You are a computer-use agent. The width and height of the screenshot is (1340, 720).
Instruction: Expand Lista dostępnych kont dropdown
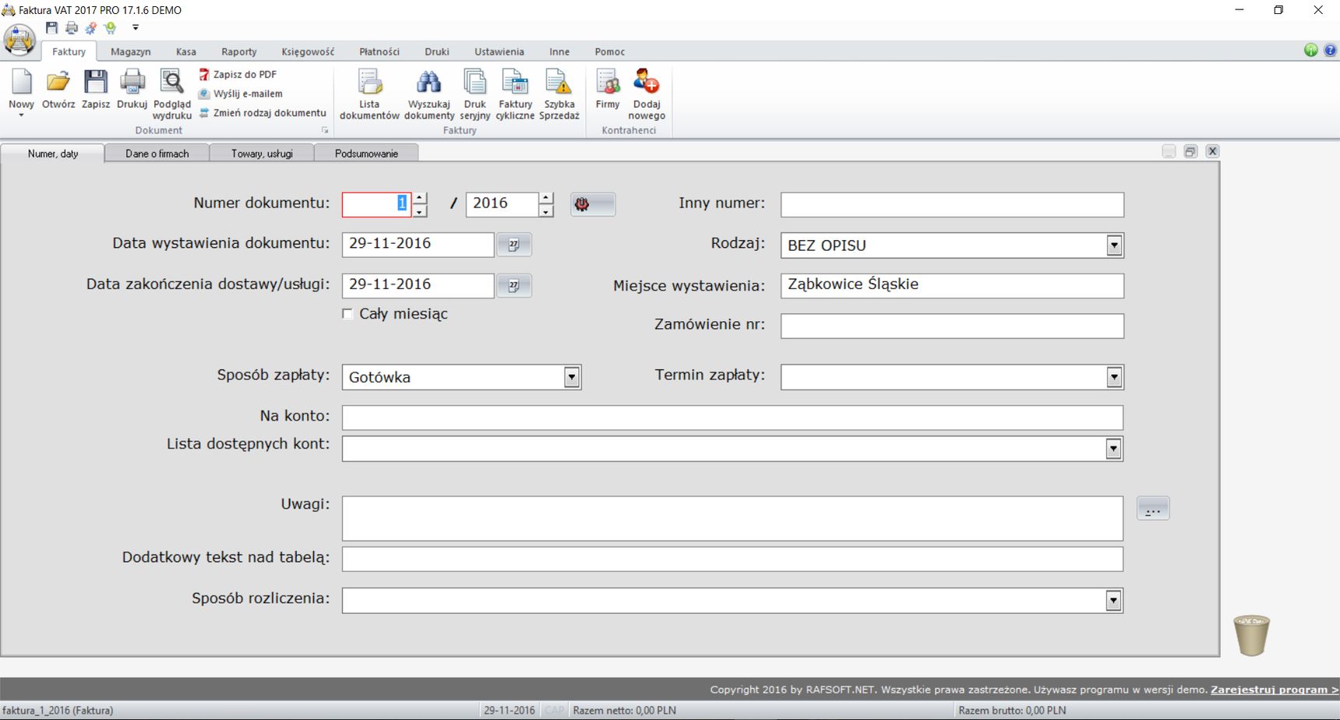pos(1113,449)
